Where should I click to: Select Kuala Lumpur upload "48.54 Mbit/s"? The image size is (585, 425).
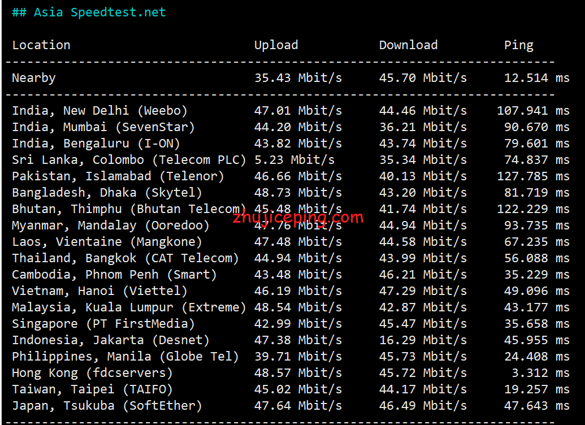[298, 308]
